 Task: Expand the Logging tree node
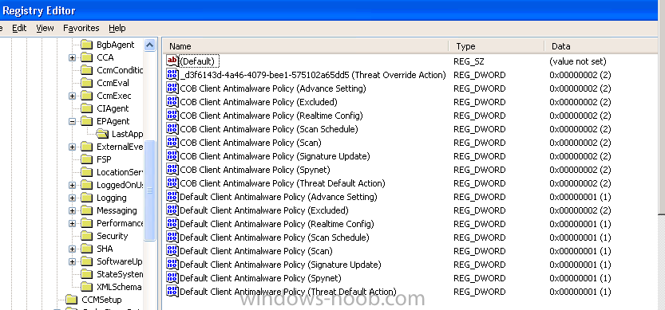coord(72,198)
